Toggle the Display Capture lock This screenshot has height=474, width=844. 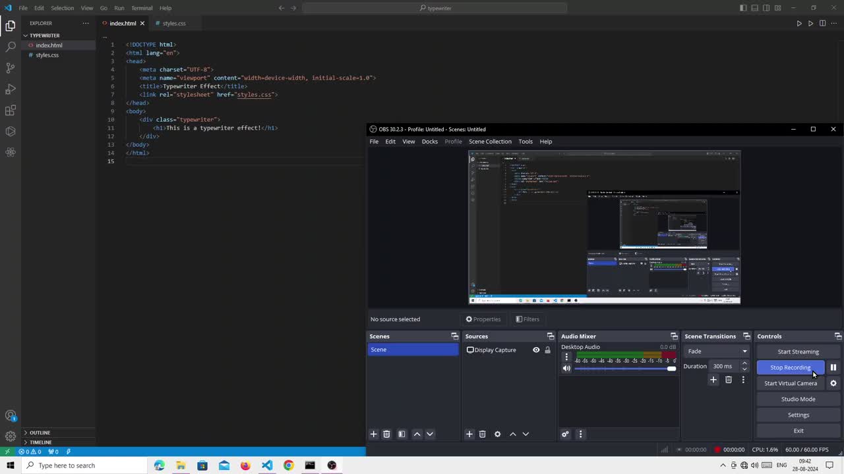click(x=547, y=350)
